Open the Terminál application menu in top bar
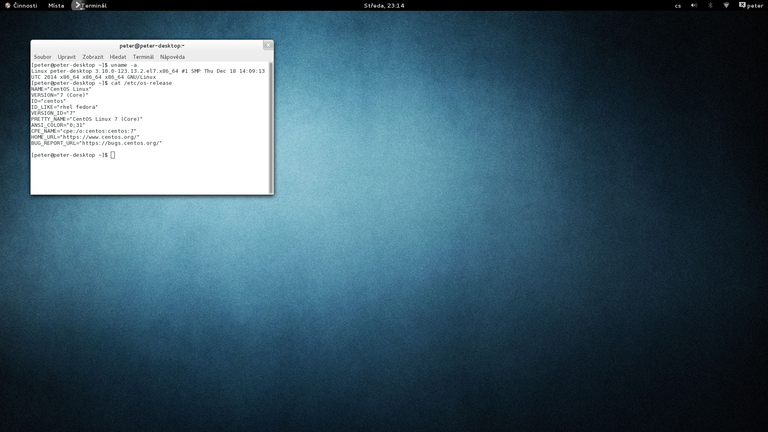 click(90, 6)
